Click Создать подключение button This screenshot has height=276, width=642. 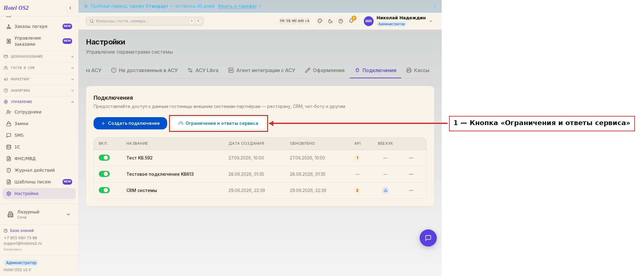pyautogui.click(x=130, y=123)
